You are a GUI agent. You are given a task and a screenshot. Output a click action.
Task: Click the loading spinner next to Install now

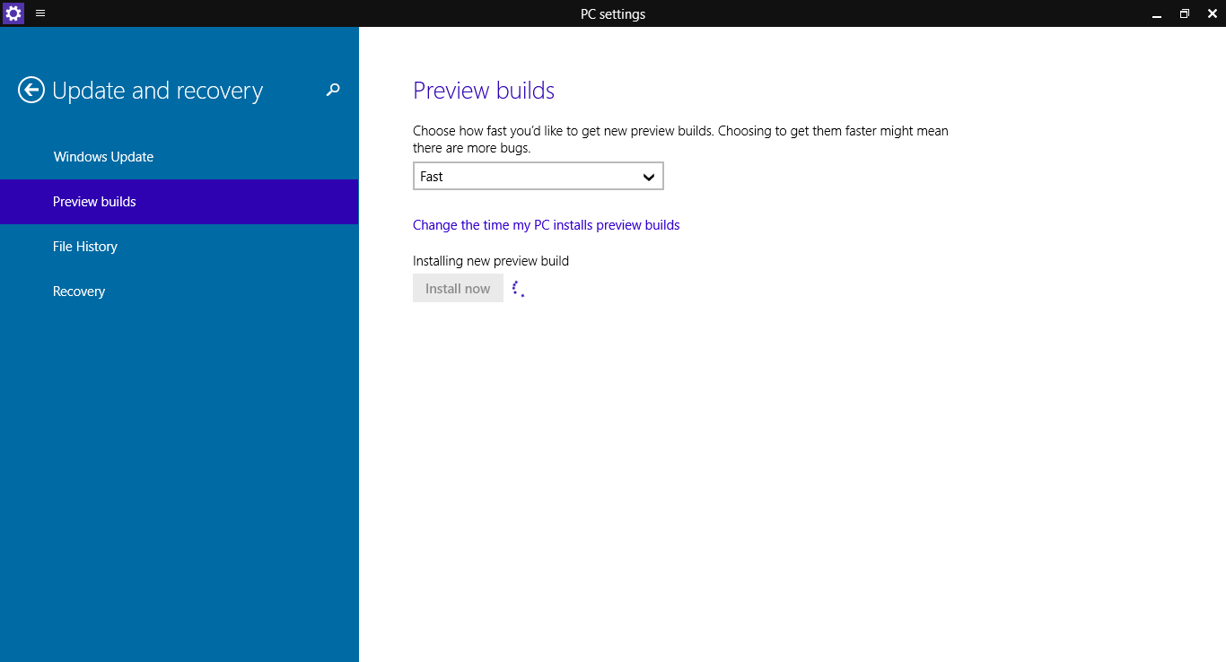pyautogui.click(x=518, y=287)
